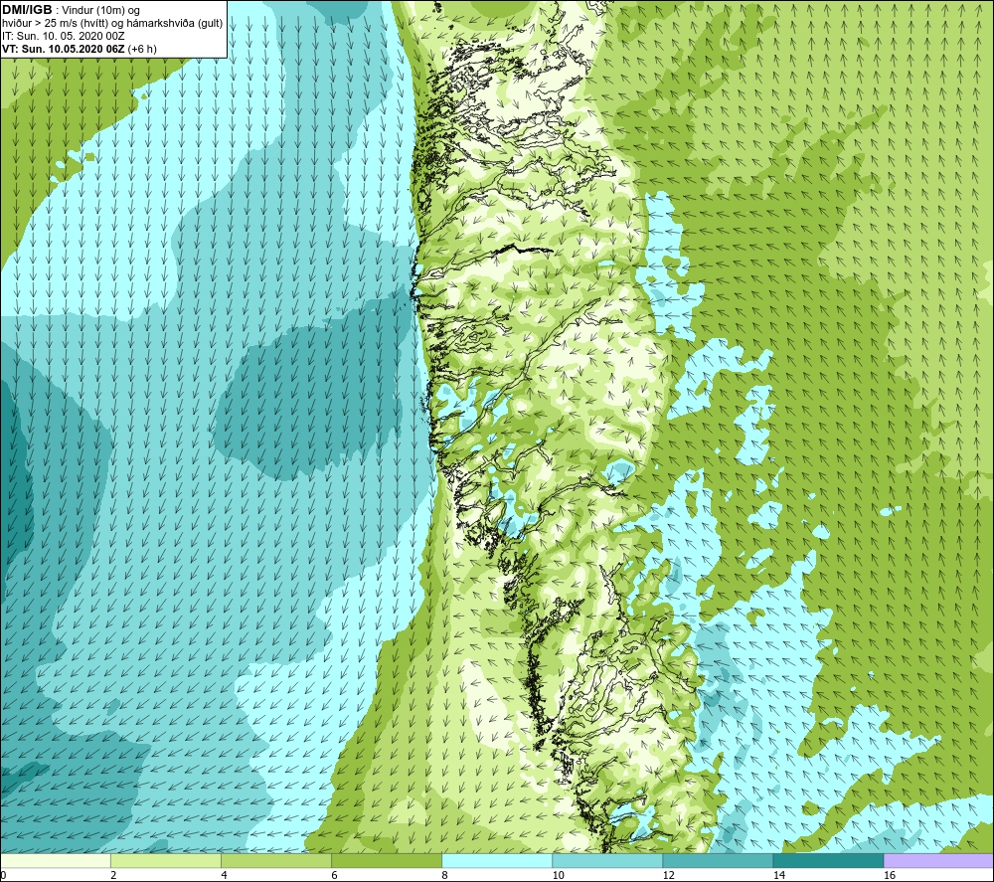Viewport: 994px width, 882px height.
Task: Click the legend value '6'
Action: click(x=334, y=875)
